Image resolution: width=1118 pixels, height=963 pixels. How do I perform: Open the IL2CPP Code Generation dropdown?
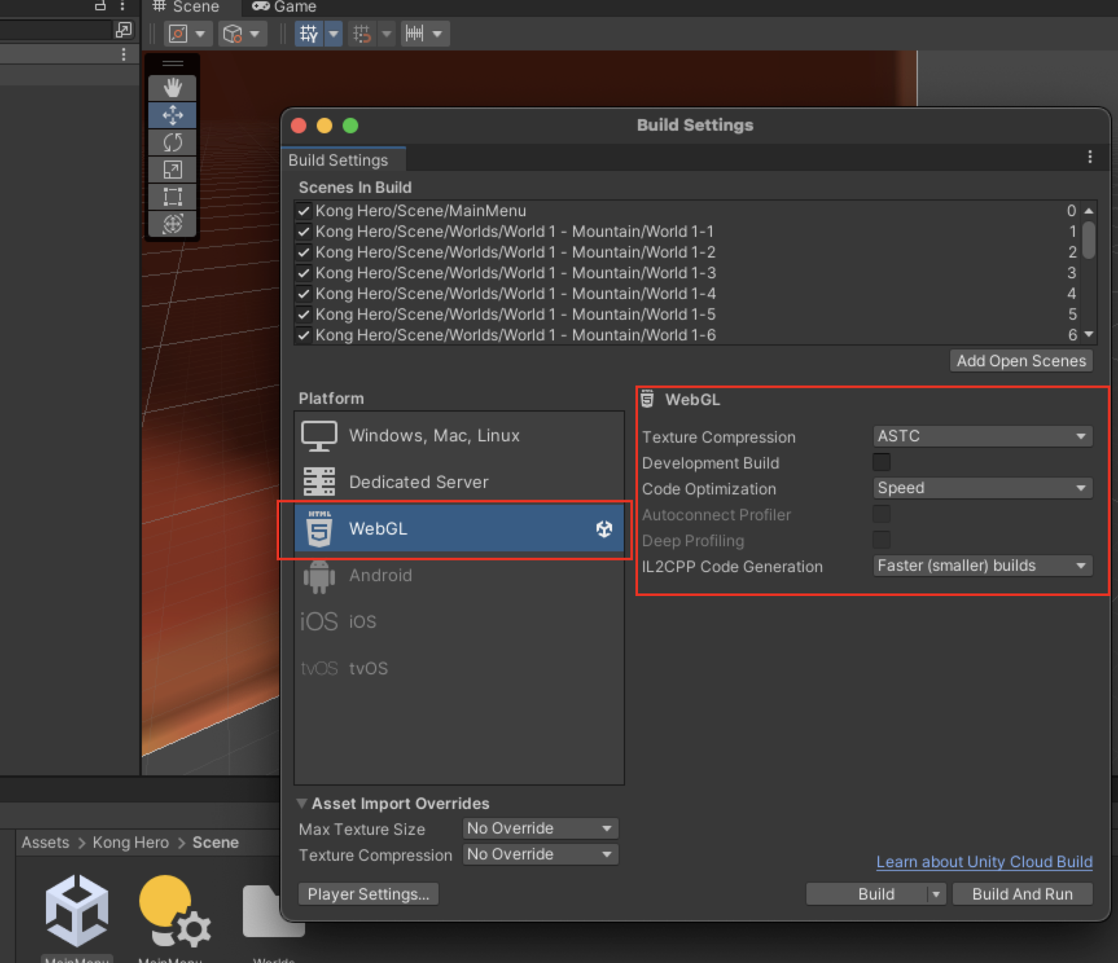[982, 566]
